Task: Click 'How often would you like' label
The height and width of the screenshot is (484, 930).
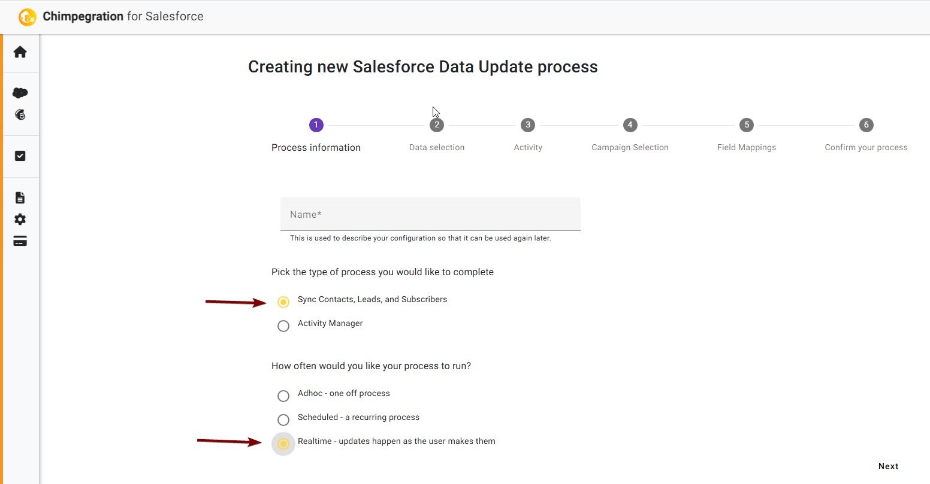Action: (x=372, y=366)
